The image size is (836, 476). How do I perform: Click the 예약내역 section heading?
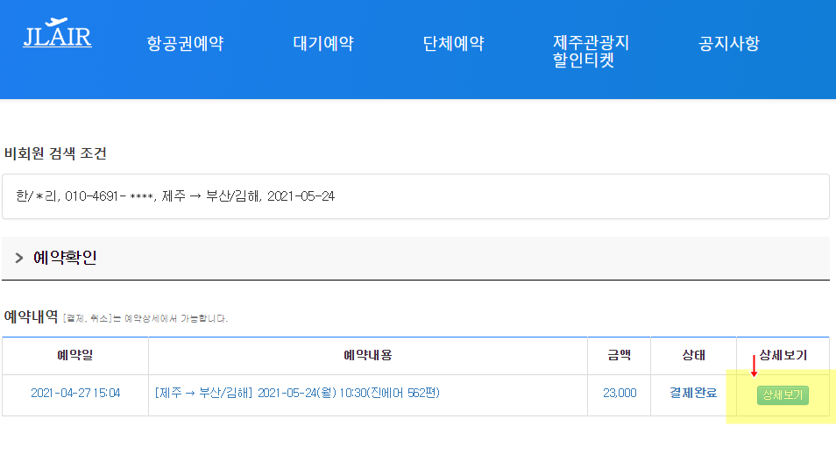click(32, 316)
